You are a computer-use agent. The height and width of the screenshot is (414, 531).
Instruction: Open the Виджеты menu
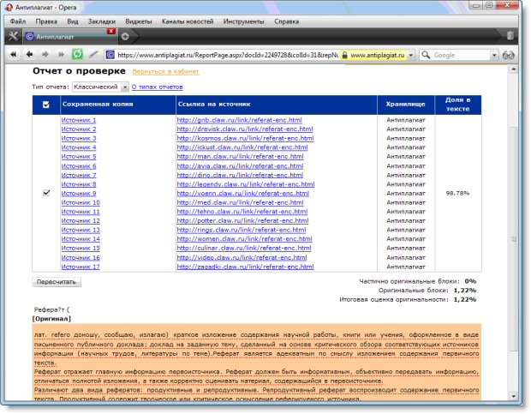139,21
